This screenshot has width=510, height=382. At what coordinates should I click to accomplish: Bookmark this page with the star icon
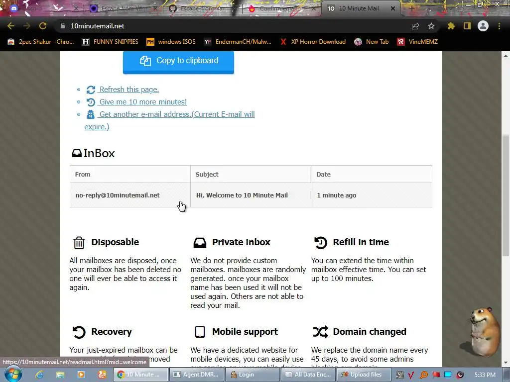(x=431, y=26)
